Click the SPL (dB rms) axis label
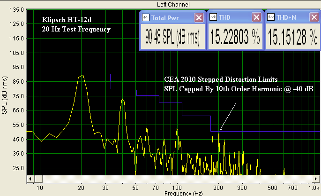Image resolution: width=321 pixels, height=196 pixels. point(5,95)
